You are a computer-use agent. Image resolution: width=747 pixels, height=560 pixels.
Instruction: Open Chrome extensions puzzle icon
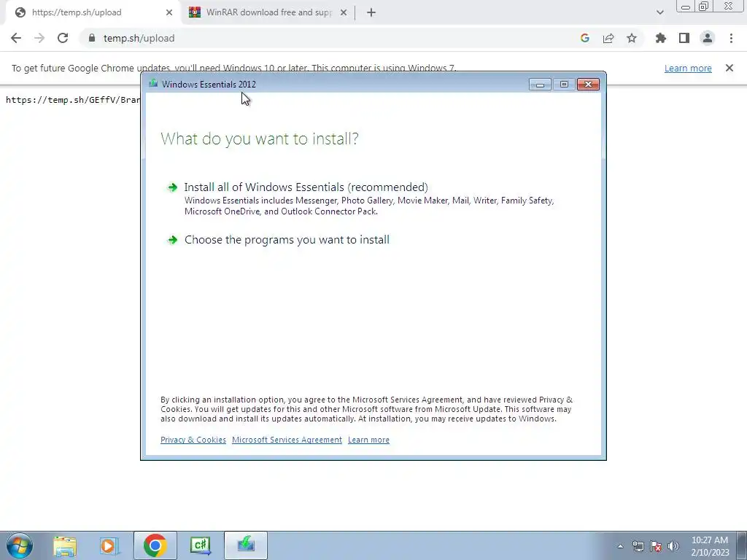click(661, 38)
